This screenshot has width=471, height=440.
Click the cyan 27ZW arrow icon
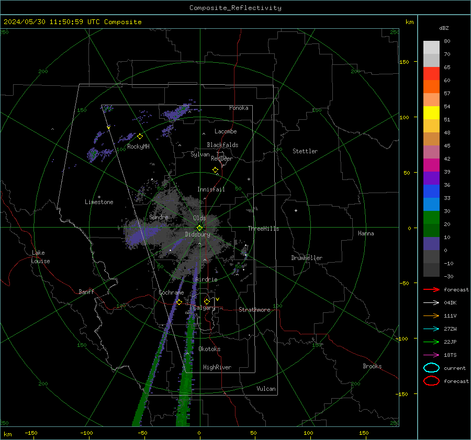click(431, 329)
